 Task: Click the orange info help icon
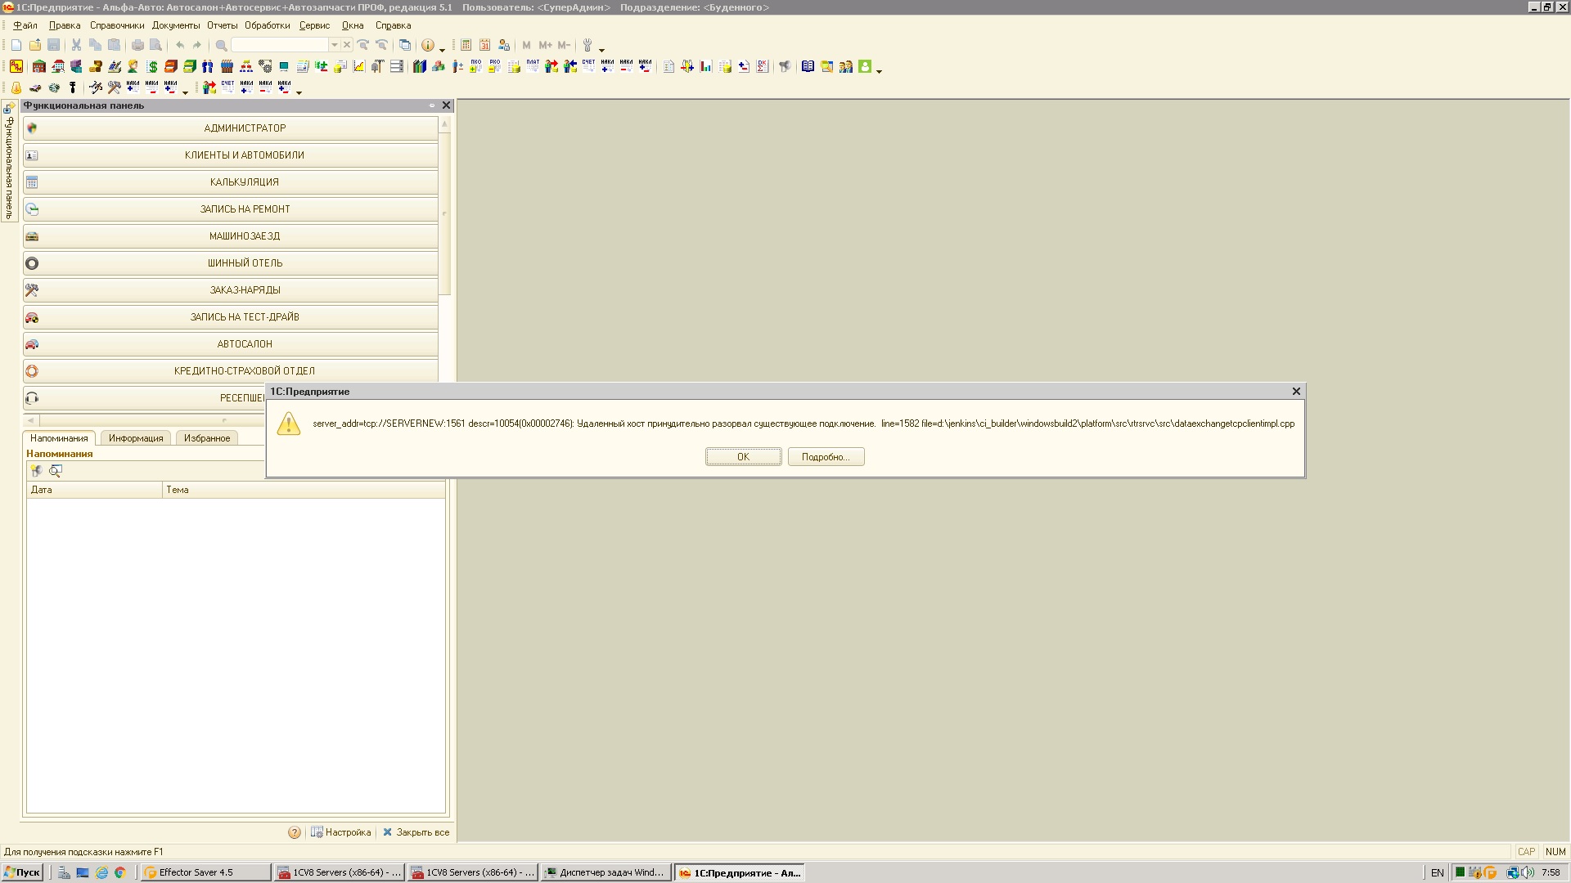(427, 45)
